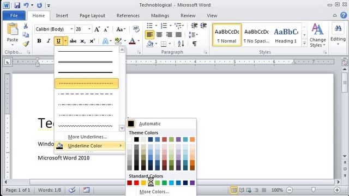Toggle Align Text Left
This screenshot has height=196, width=349.
pos(149,35)
